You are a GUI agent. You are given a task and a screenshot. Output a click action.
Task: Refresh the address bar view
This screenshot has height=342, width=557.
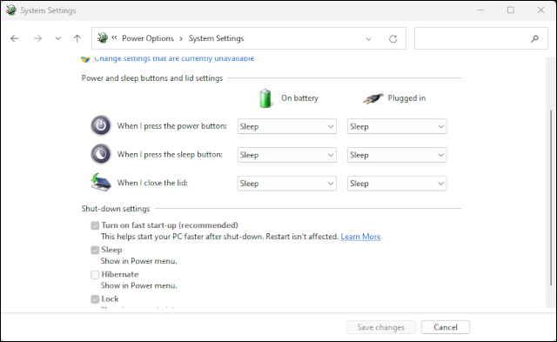point(393,38)
